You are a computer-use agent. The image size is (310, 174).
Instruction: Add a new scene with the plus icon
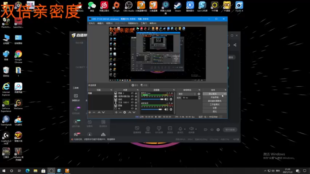tap(90, 112)
